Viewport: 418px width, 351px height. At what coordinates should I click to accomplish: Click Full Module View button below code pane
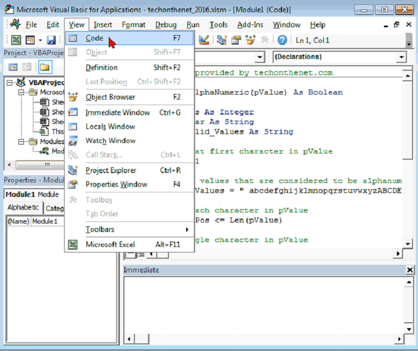142,255
